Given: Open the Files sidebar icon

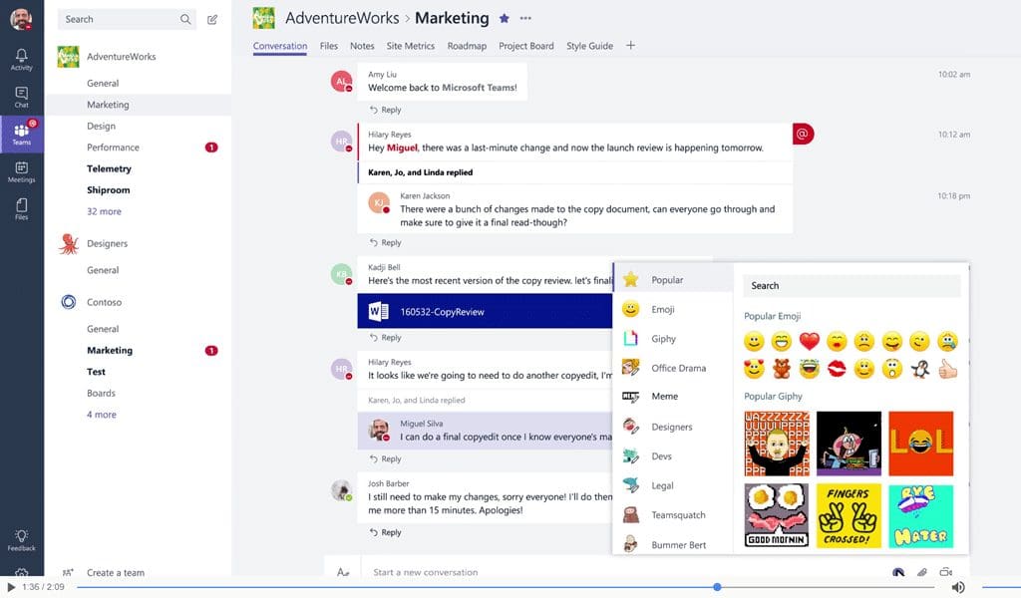Looking at the screenshot, I should (x=22, y=209).
